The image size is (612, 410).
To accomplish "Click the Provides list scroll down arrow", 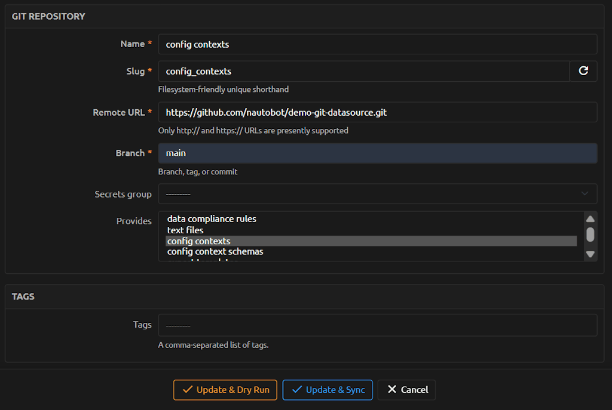I will (590, 254).
